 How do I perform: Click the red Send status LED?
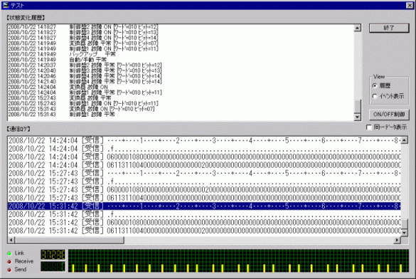pos(9,270)
